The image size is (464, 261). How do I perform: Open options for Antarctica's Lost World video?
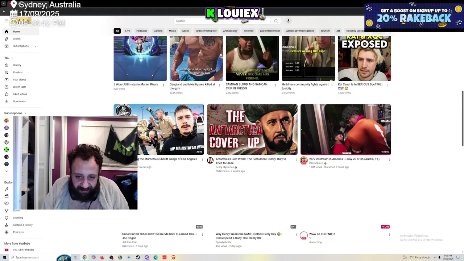(296, 159)
